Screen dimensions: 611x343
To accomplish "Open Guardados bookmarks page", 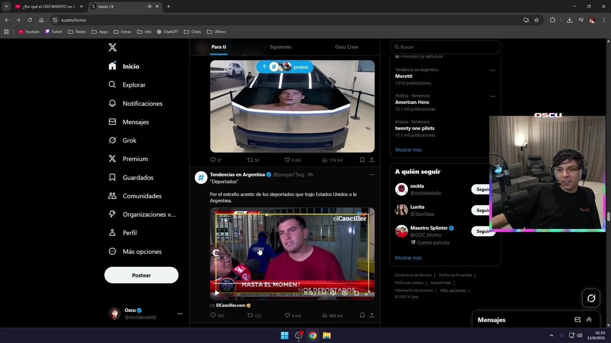I will (131, 177).
